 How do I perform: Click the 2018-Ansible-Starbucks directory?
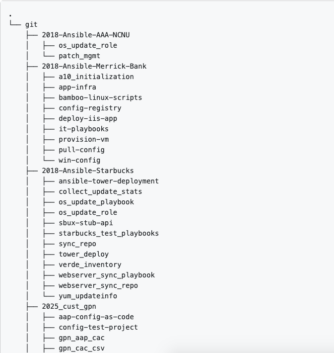87,171
